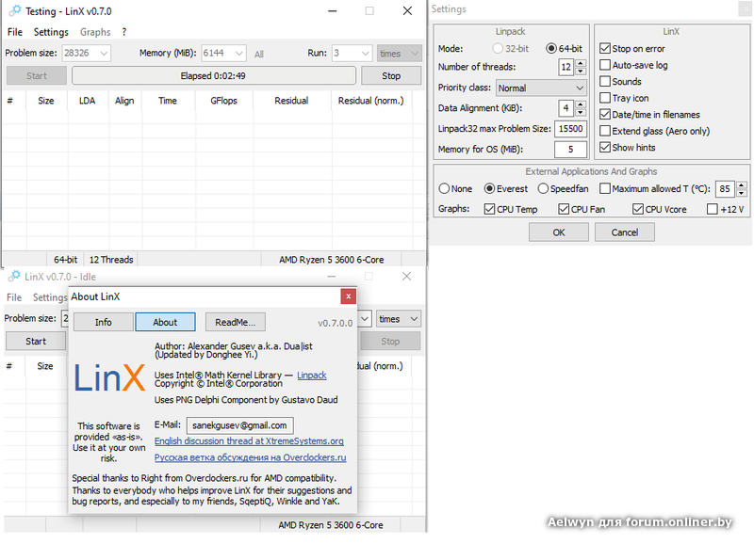Select Everest radio button
Image resolution: width=754 pixels, height=544 pixels.
point(489,188)
